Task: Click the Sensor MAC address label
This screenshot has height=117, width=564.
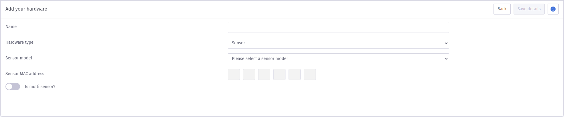Action: [25, 74]
